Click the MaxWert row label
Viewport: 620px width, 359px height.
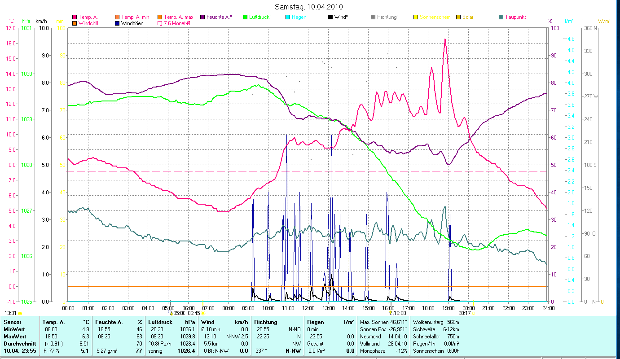(x=15, y=336)
